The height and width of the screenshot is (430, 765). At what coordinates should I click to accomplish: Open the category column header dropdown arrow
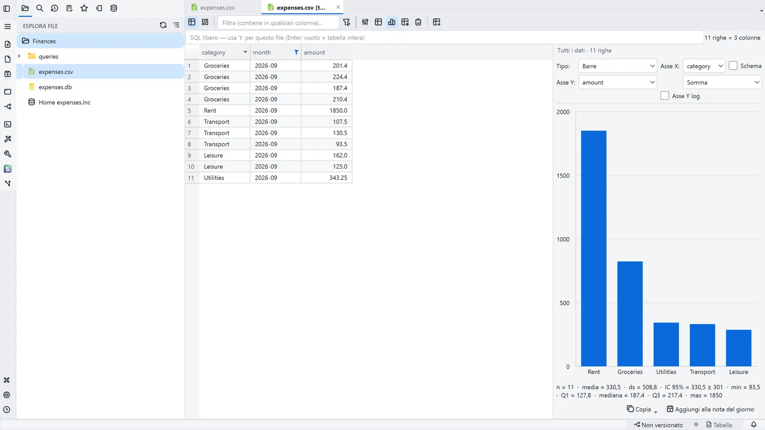click(245, 52)
